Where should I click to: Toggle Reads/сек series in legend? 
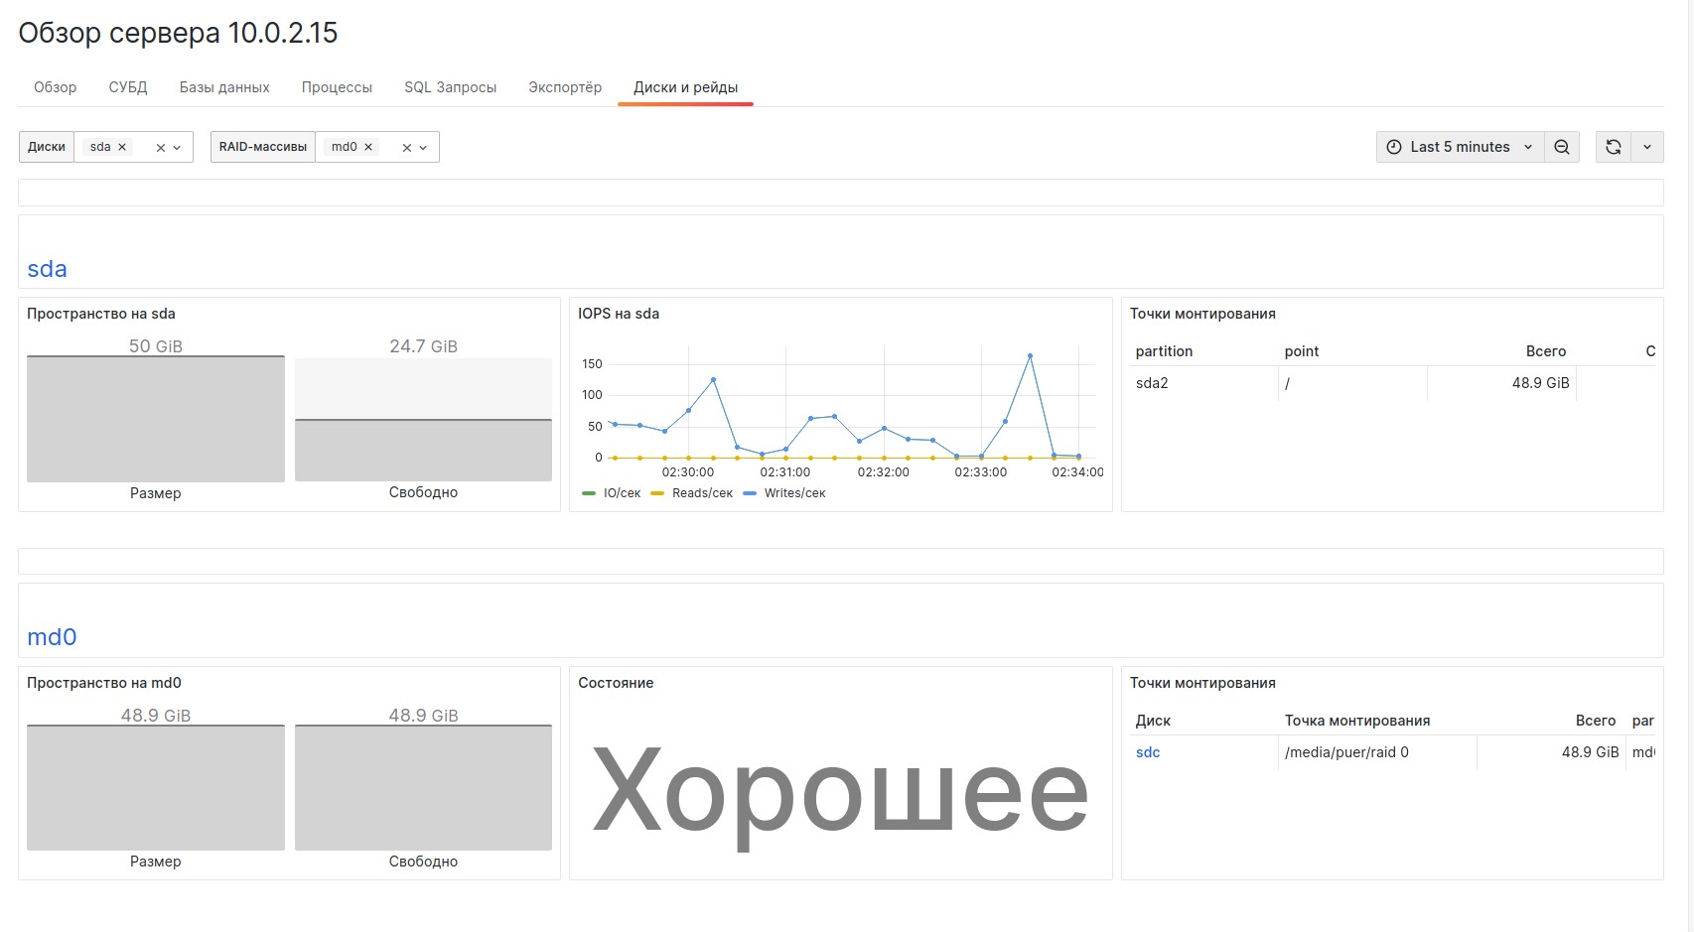pos(692,493)
